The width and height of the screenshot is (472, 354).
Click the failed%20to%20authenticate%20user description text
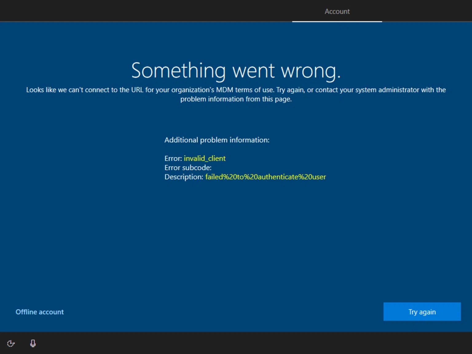pos(265,177)
